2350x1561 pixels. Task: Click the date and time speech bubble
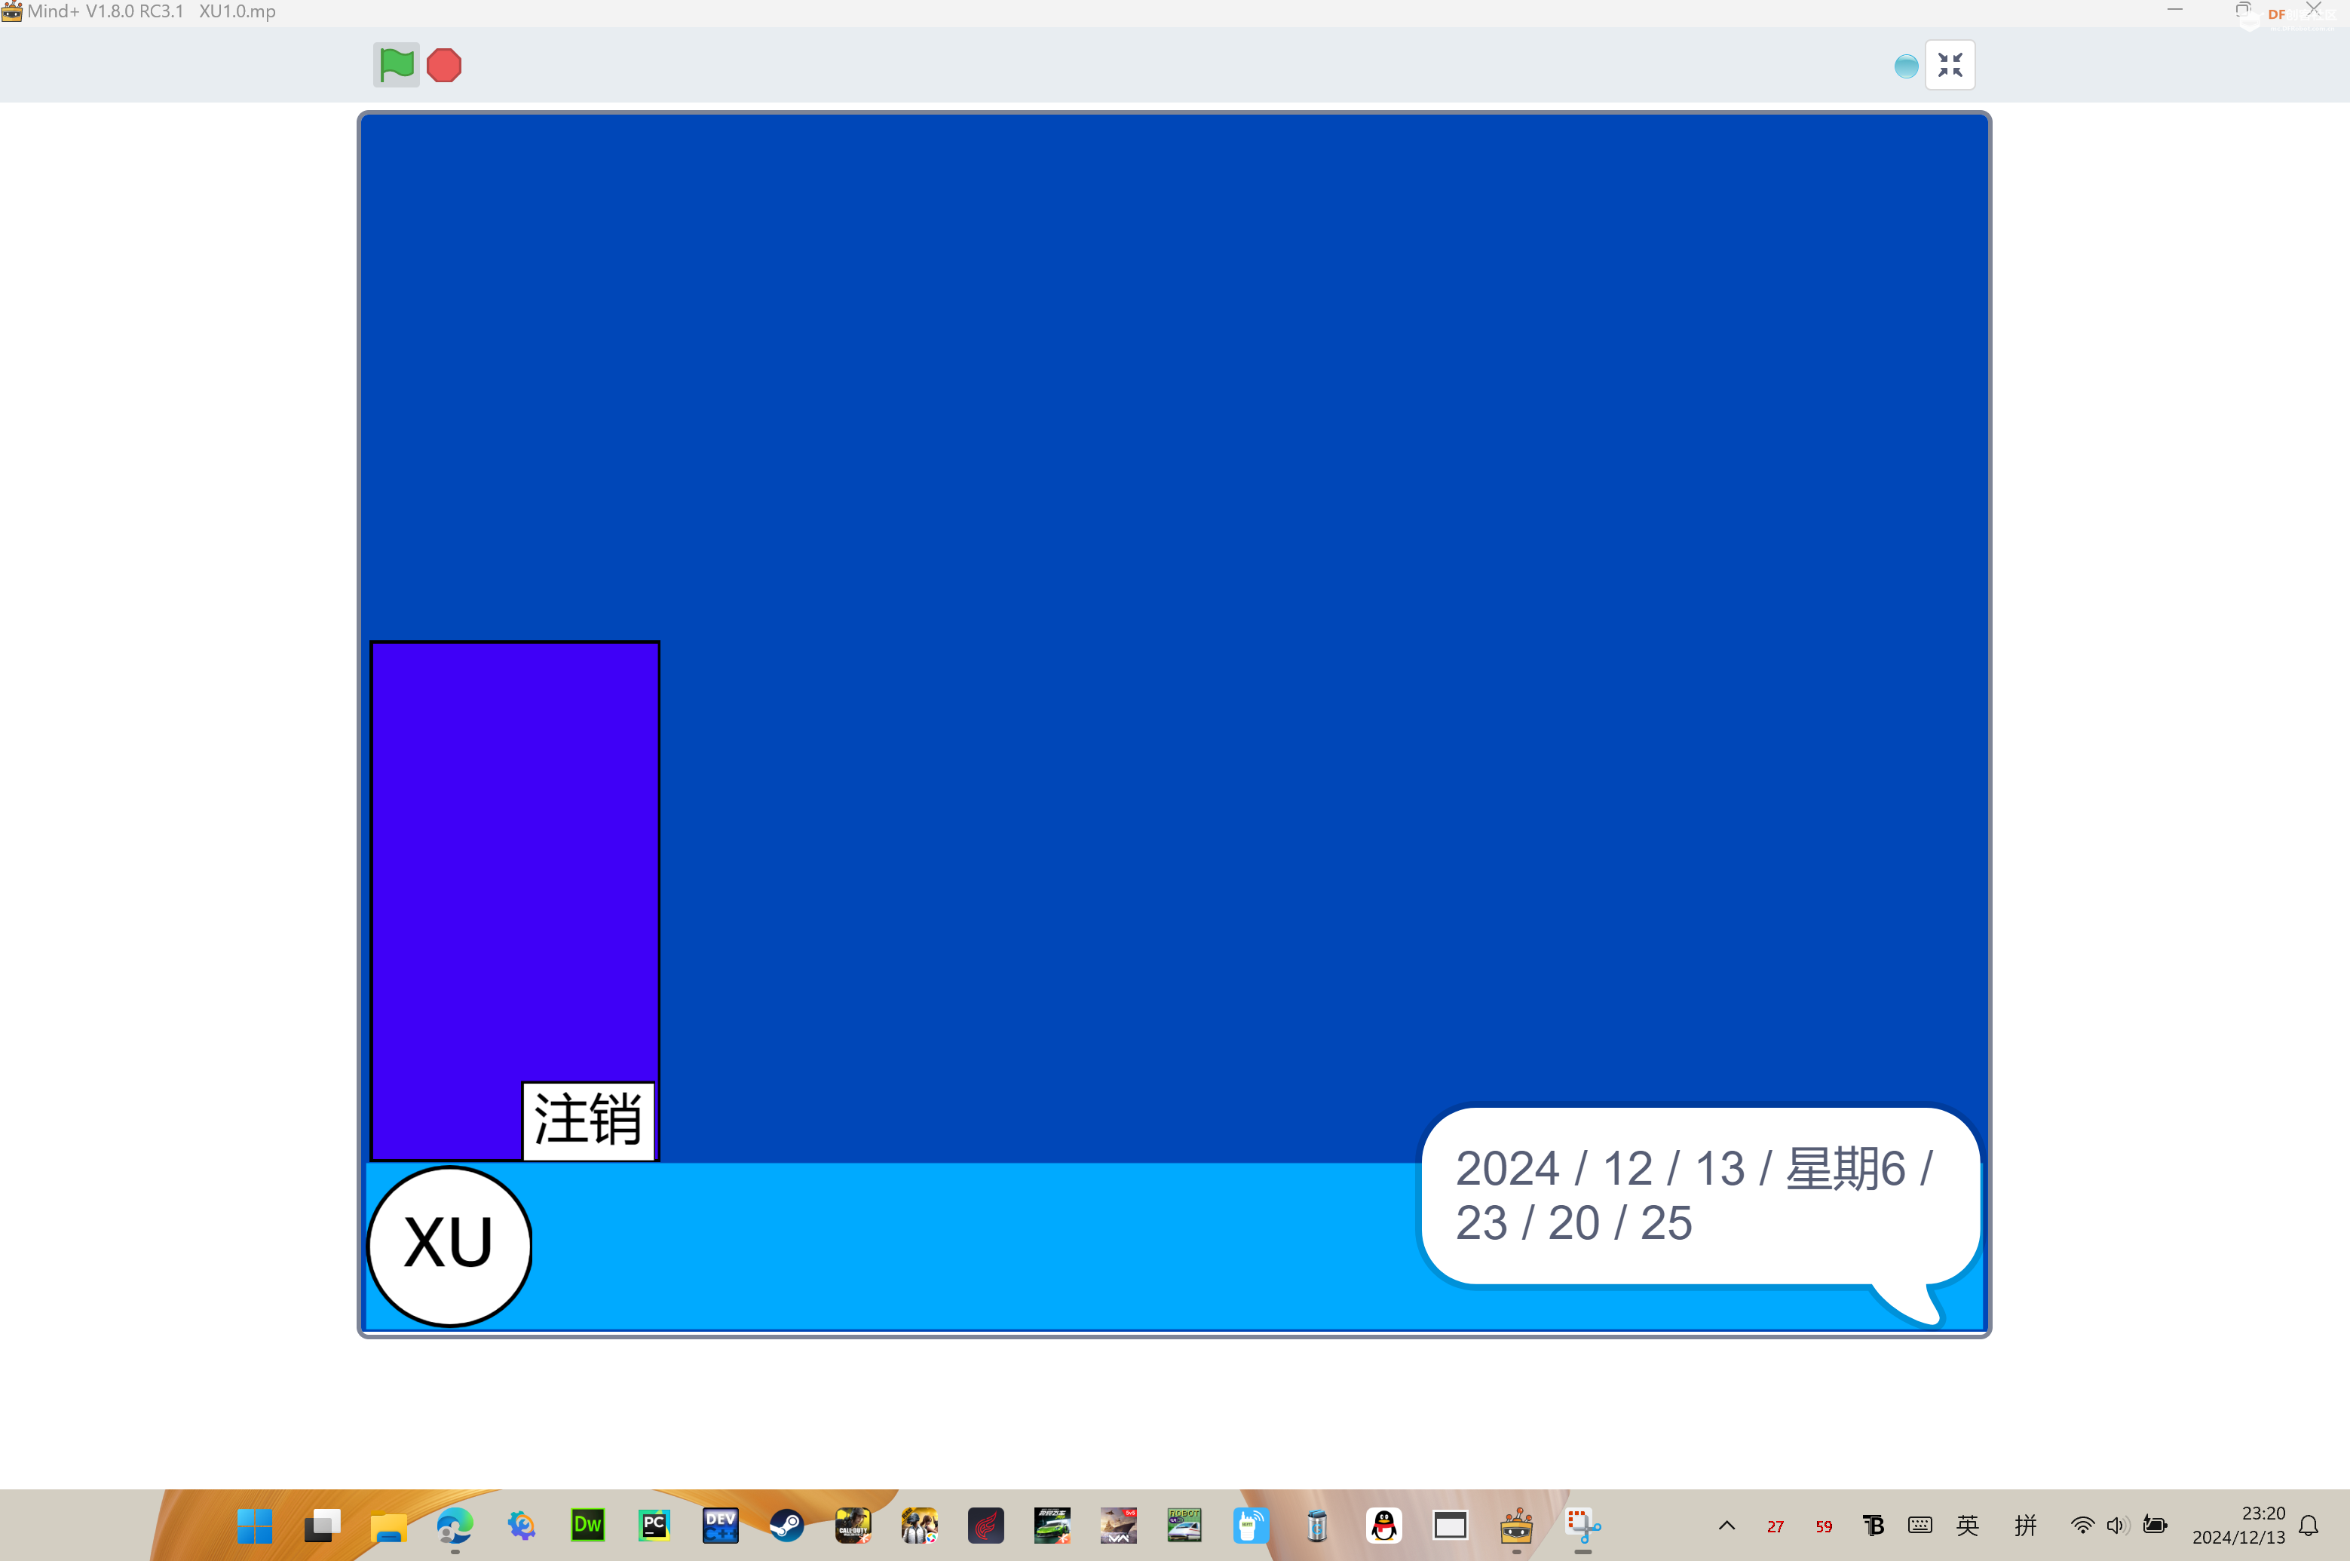1700,1196
